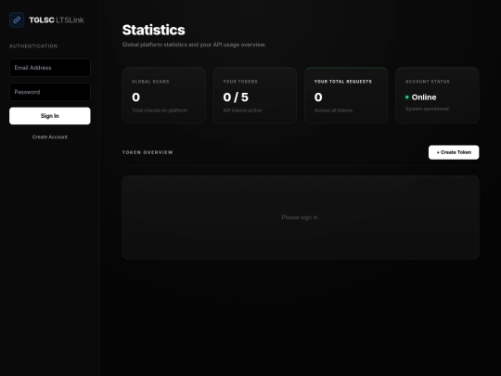Click the Sign In button
Viewport: 501px width, 376px height.
click(x=50, y=116)
